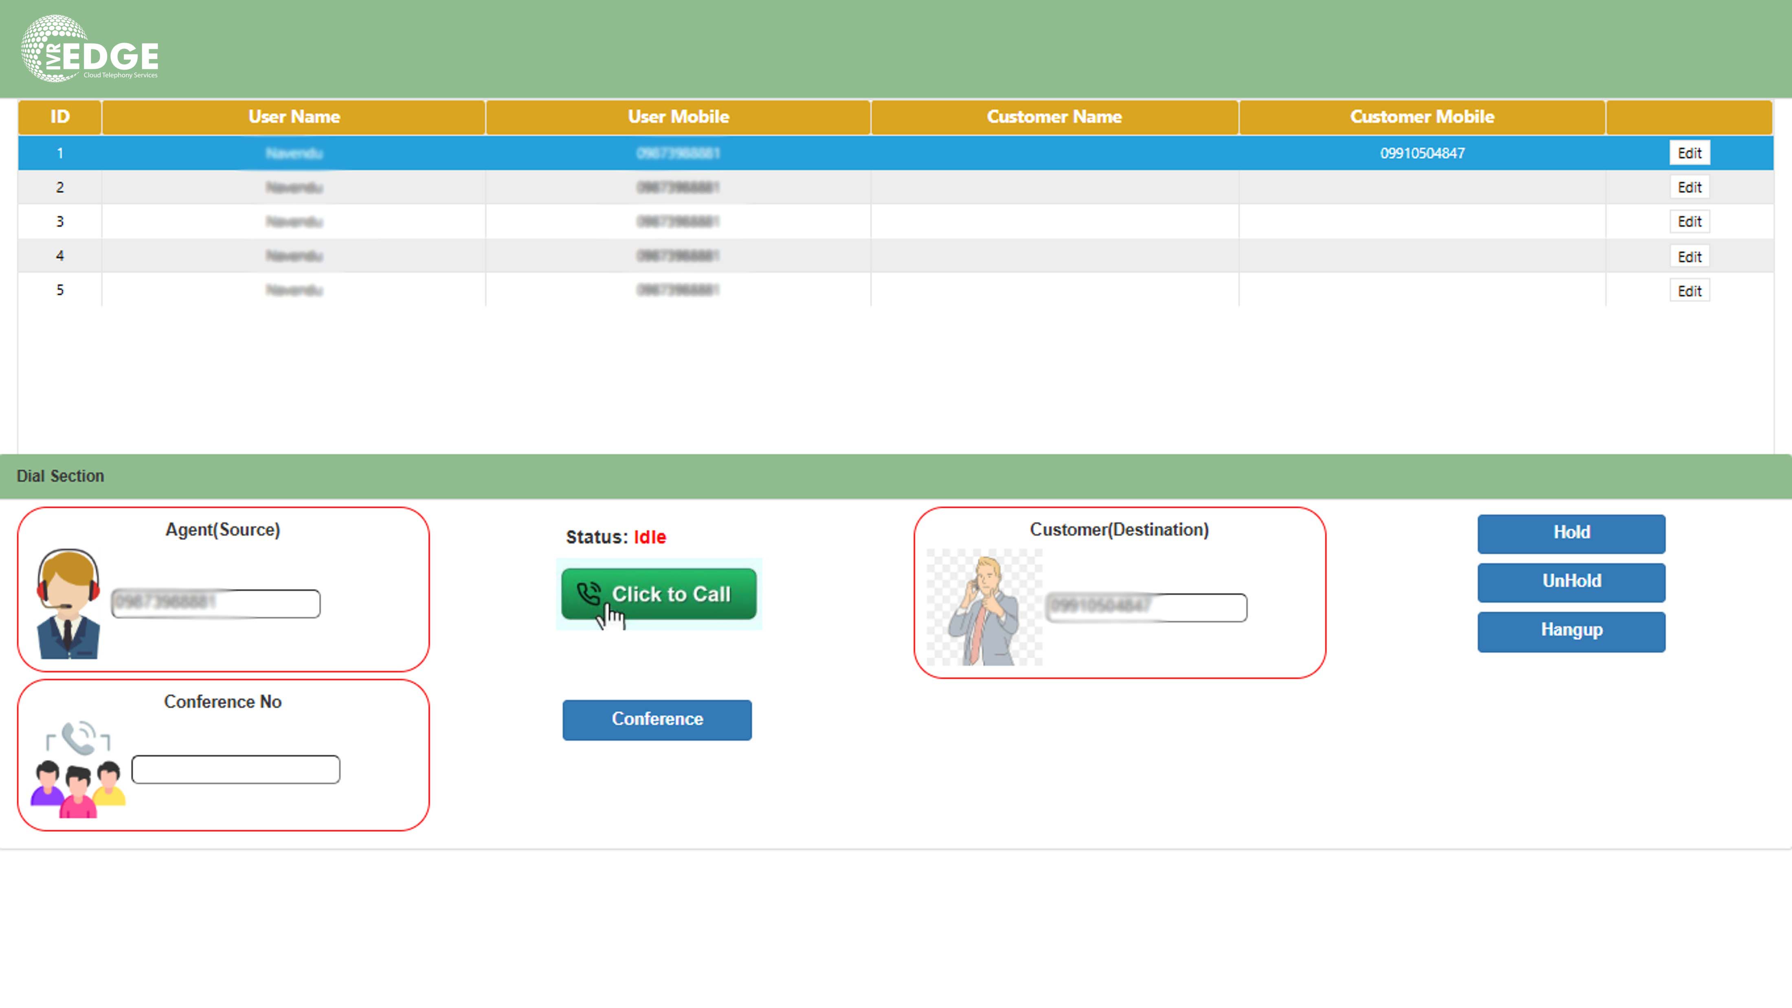Click the hand cursor graphic under Click to Call

(x=610, y=618)
